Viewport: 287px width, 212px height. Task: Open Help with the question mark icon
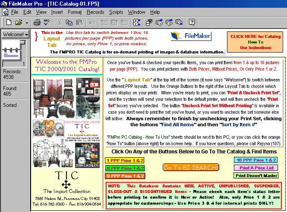192,22
